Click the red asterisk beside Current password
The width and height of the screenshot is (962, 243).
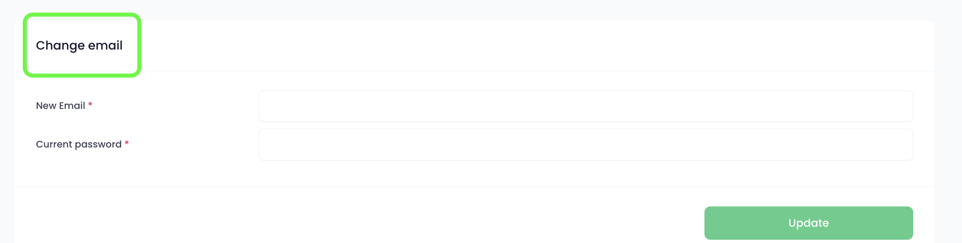pos(127,143)
